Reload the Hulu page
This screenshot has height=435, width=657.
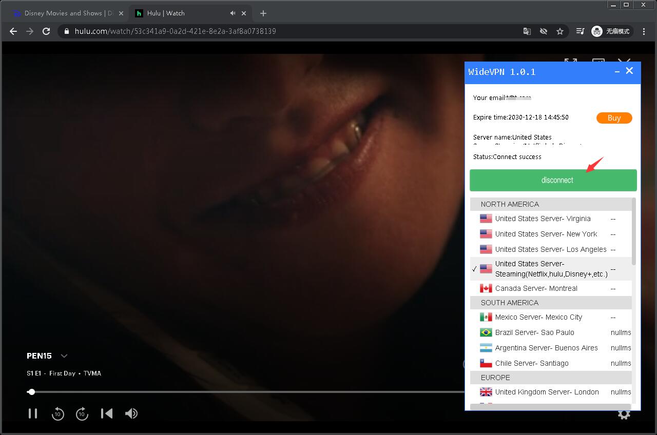[x=46, y=31]
